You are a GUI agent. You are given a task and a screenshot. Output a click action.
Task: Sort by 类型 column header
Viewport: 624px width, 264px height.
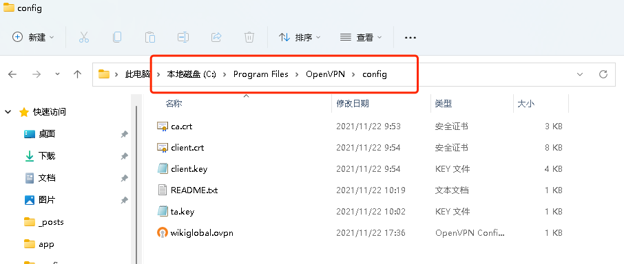pyautogui.click(x=444, y=104)
